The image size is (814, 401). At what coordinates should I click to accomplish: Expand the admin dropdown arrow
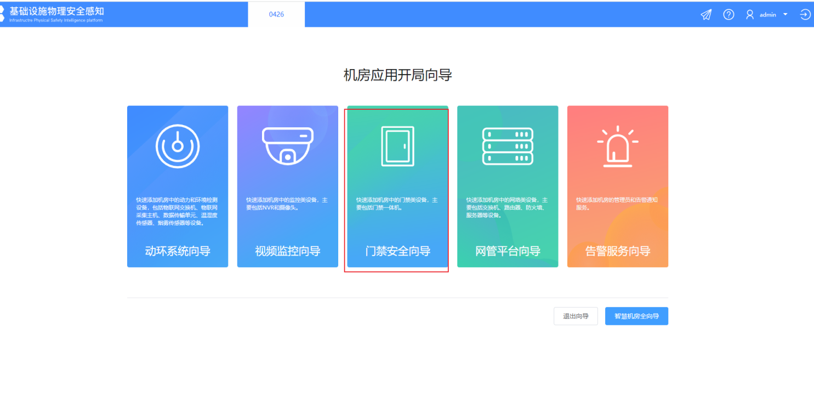point(785,14)
